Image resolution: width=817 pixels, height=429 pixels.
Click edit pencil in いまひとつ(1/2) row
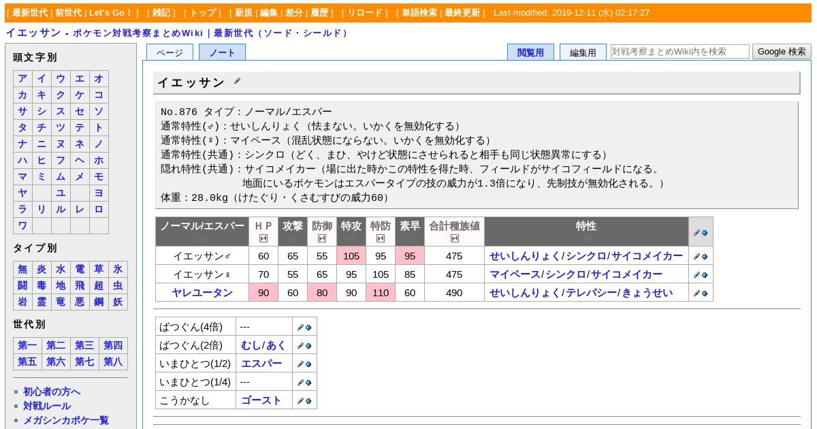[x=300, y=364]
